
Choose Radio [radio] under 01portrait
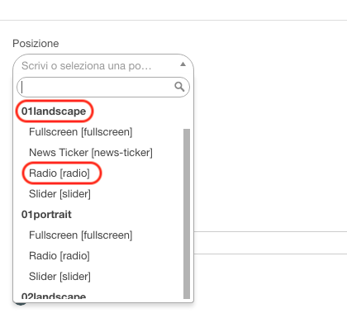coord(59,256)
